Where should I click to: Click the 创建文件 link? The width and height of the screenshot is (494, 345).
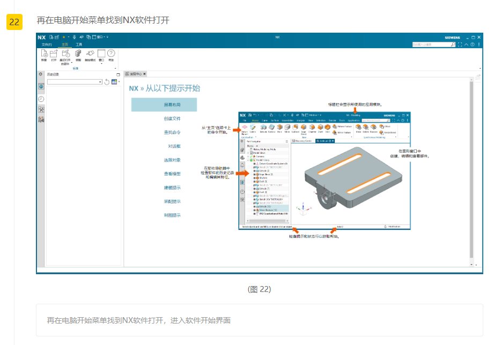(172, 119)
